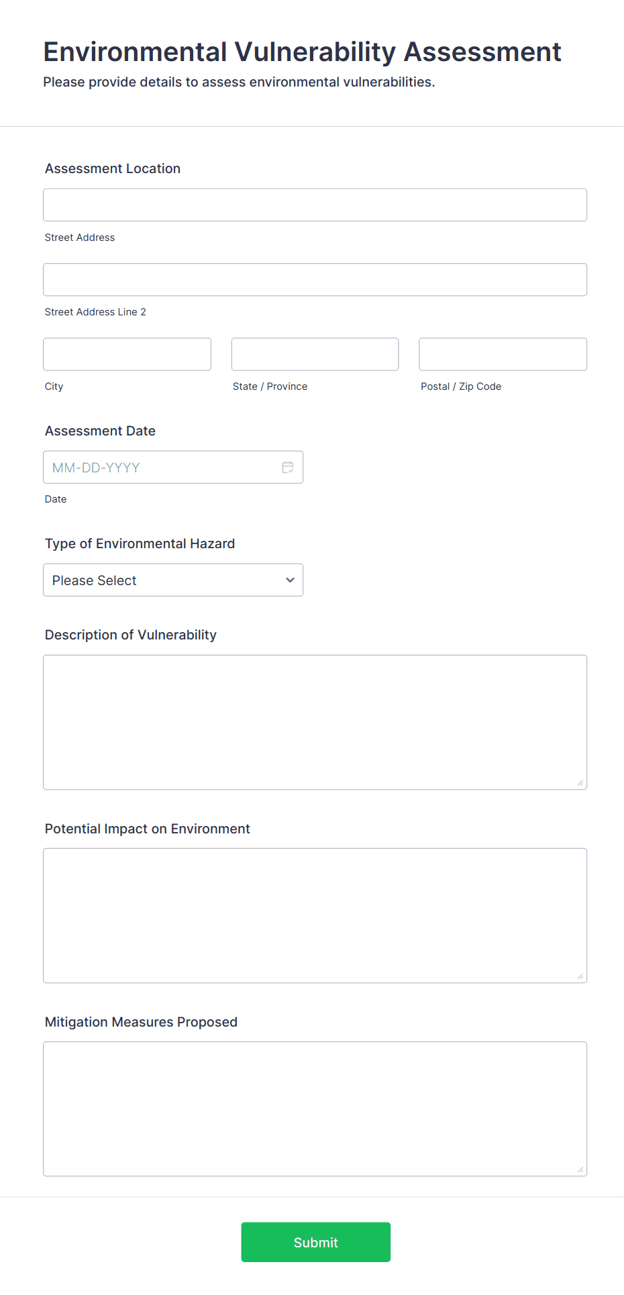Click the chevron arrow beside Please Select
Screen dimensions: 624x1295
point(290,580)
